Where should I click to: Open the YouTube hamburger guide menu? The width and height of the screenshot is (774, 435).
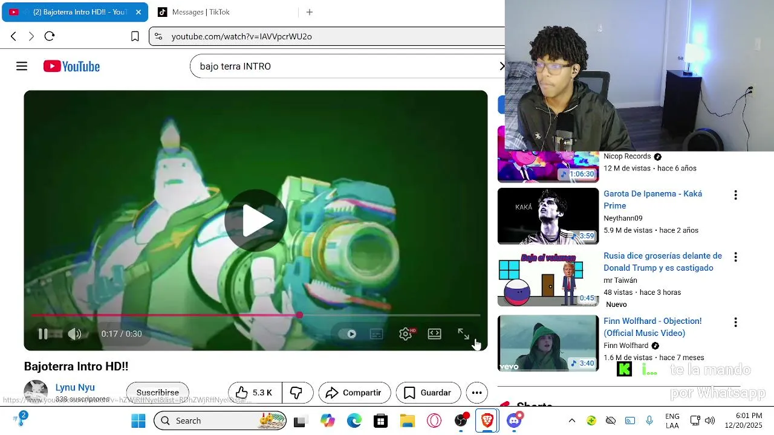click(22, 66)
